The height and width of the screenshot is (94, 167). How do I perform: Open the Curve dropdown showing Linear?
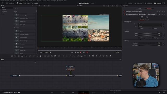(150, 26)
